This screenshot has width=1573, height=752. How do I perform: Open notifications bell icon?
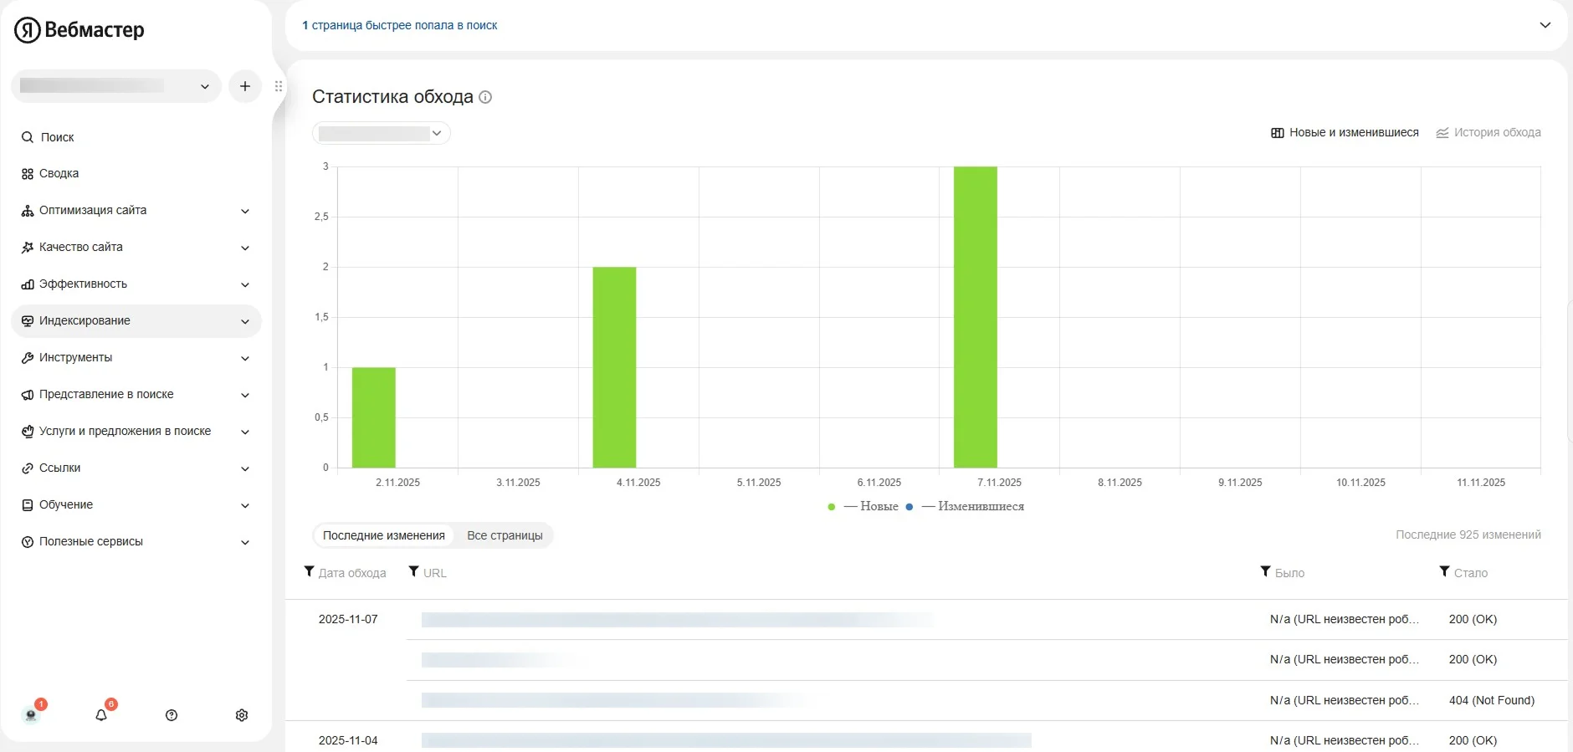101,715
